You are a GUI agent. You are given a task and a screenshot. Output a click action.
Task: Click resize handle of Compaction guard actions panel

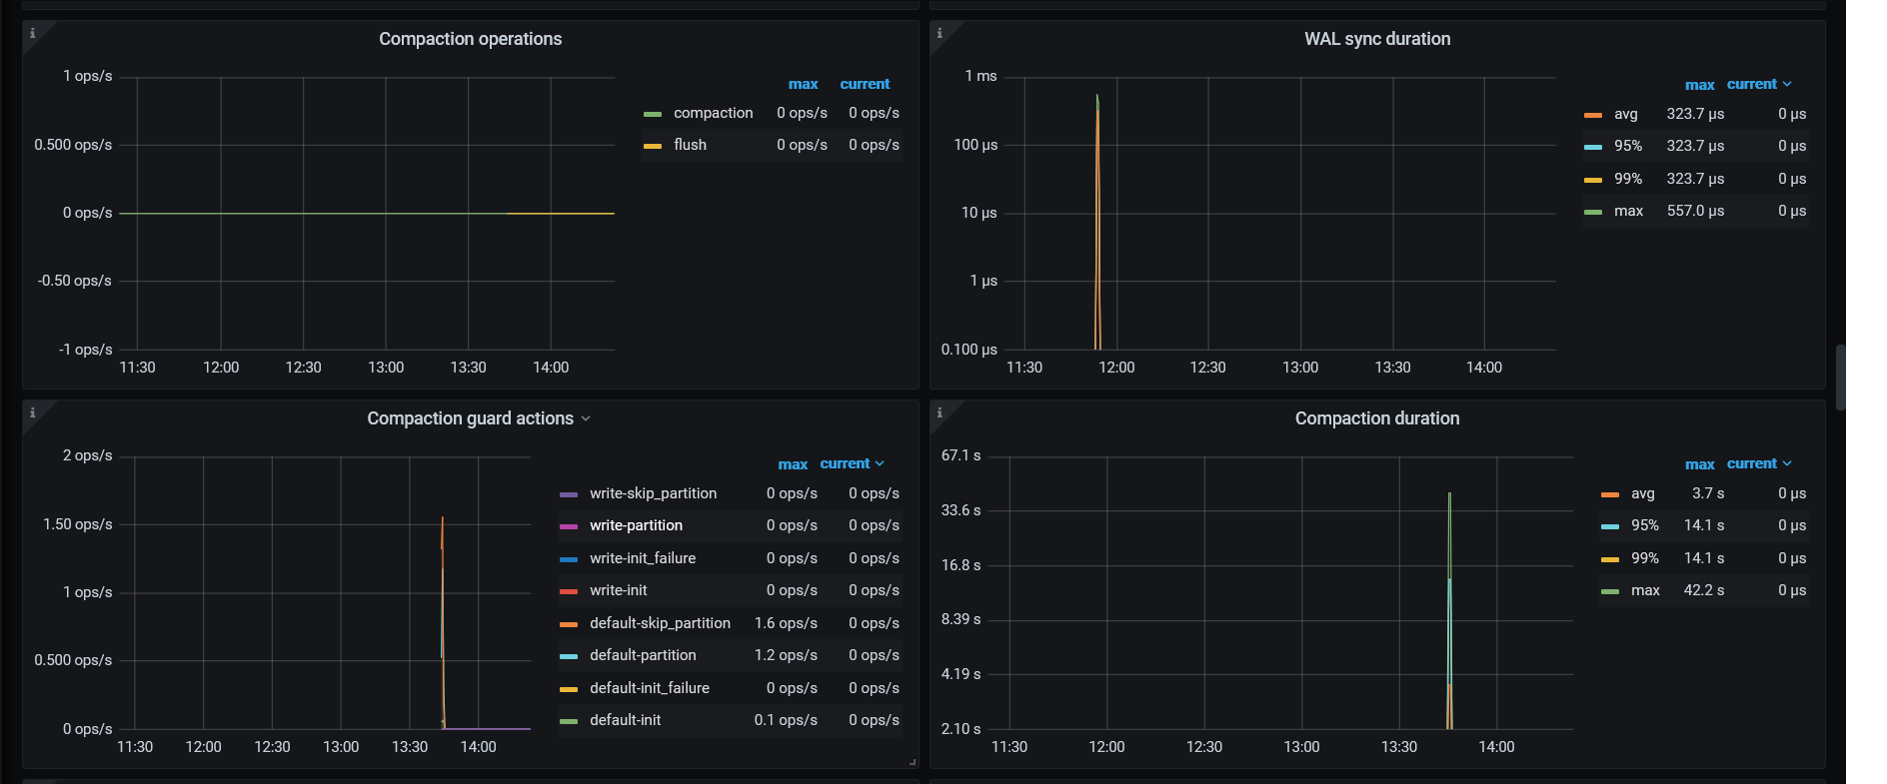912,762
